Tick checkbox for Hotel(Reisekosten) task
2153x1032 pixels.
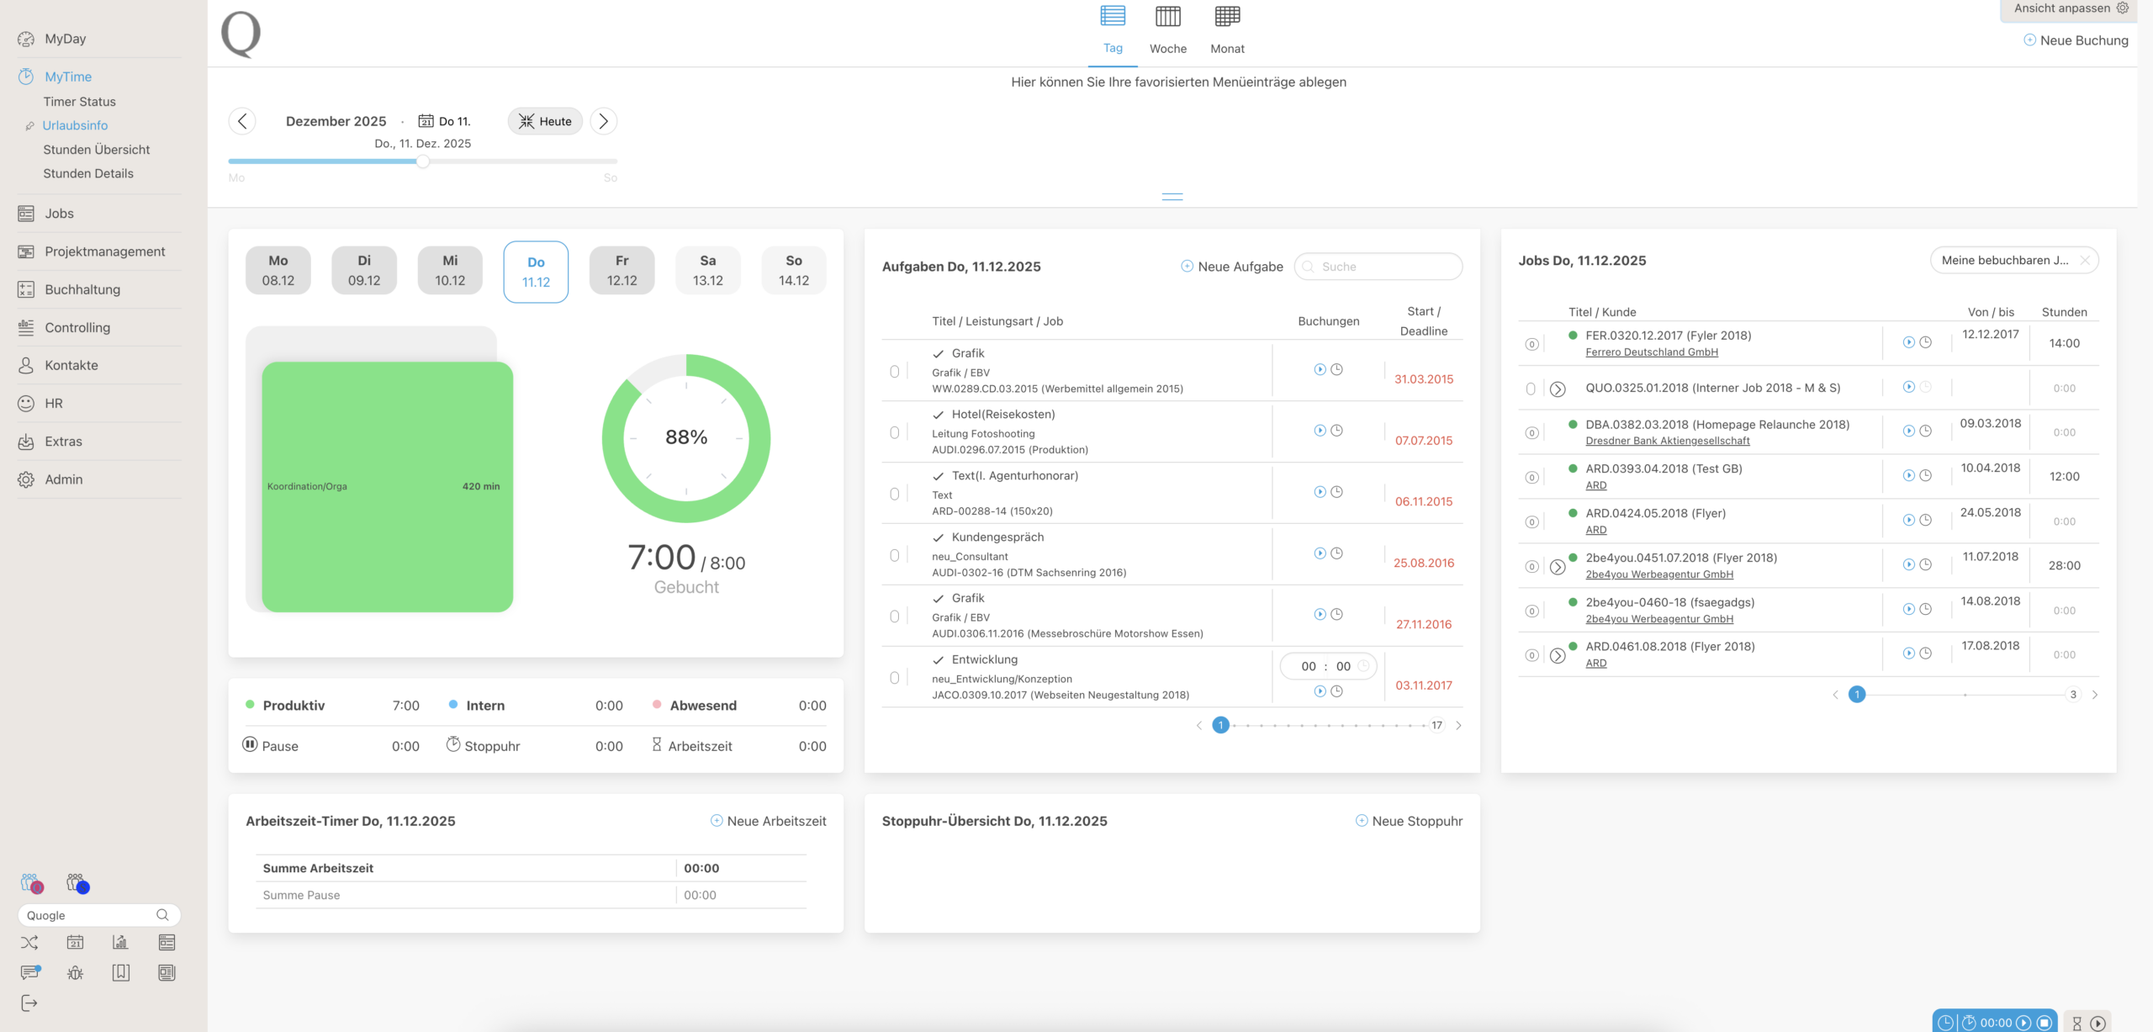894,432
